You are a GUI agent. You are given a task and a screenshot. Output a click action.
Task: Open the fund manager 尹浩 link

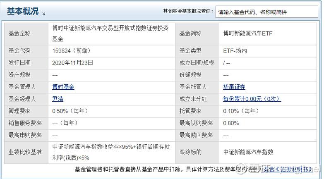click(x=58, y=99)
